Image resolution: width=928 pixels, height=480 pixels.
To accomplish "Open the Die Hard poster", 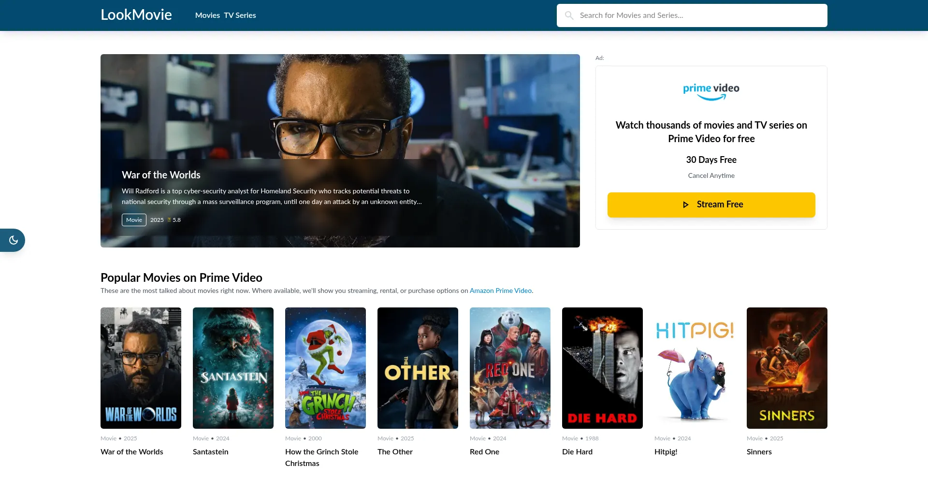I will click(602, 368).
